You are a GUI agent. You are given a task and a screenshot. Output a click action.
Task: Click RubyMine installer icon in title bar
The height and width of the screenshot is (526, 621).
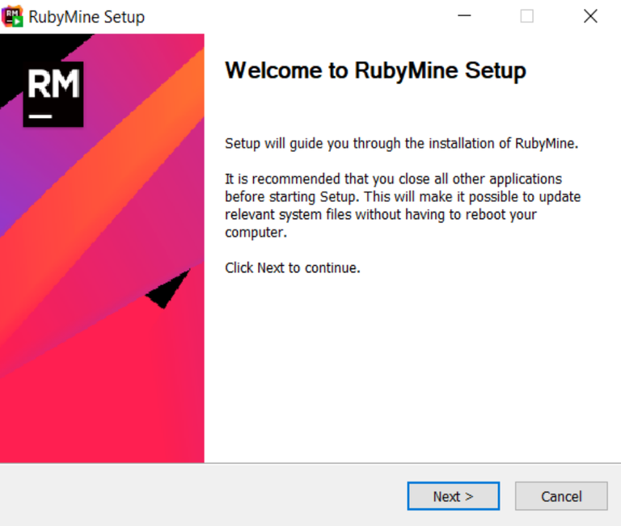coord(13,17)
